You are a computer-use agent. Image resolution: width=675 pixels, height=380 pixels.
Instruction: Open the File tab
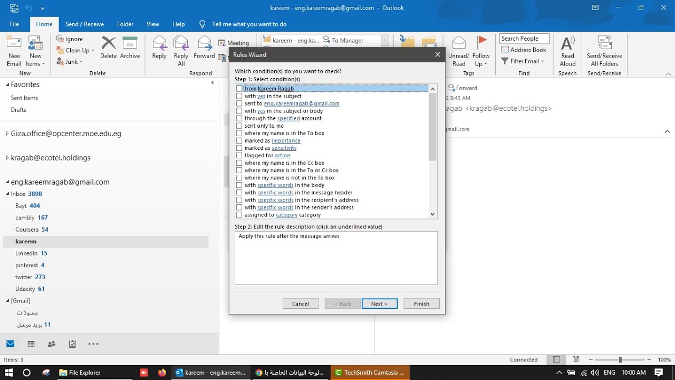[14, 24]
